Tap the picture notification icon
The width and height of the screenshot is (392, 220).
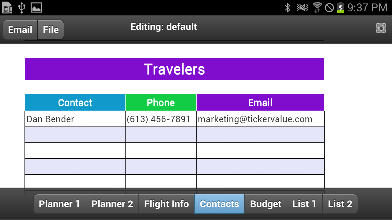[x=36, y=8]
